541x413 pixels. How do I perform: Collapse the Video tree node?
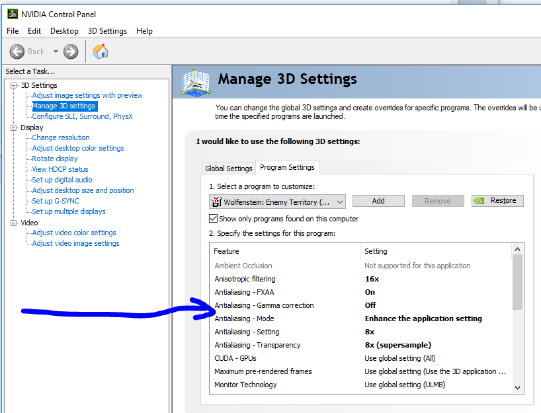13,223
